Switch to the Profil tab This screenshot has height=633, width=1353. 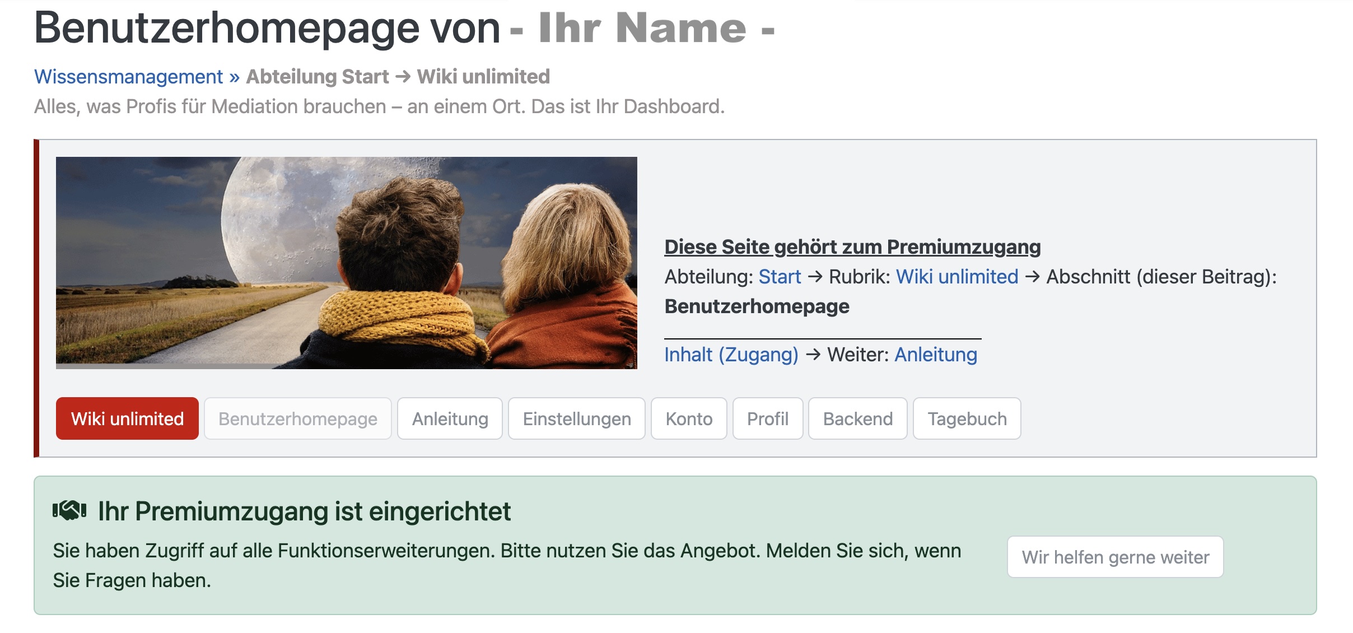point(767,418)
